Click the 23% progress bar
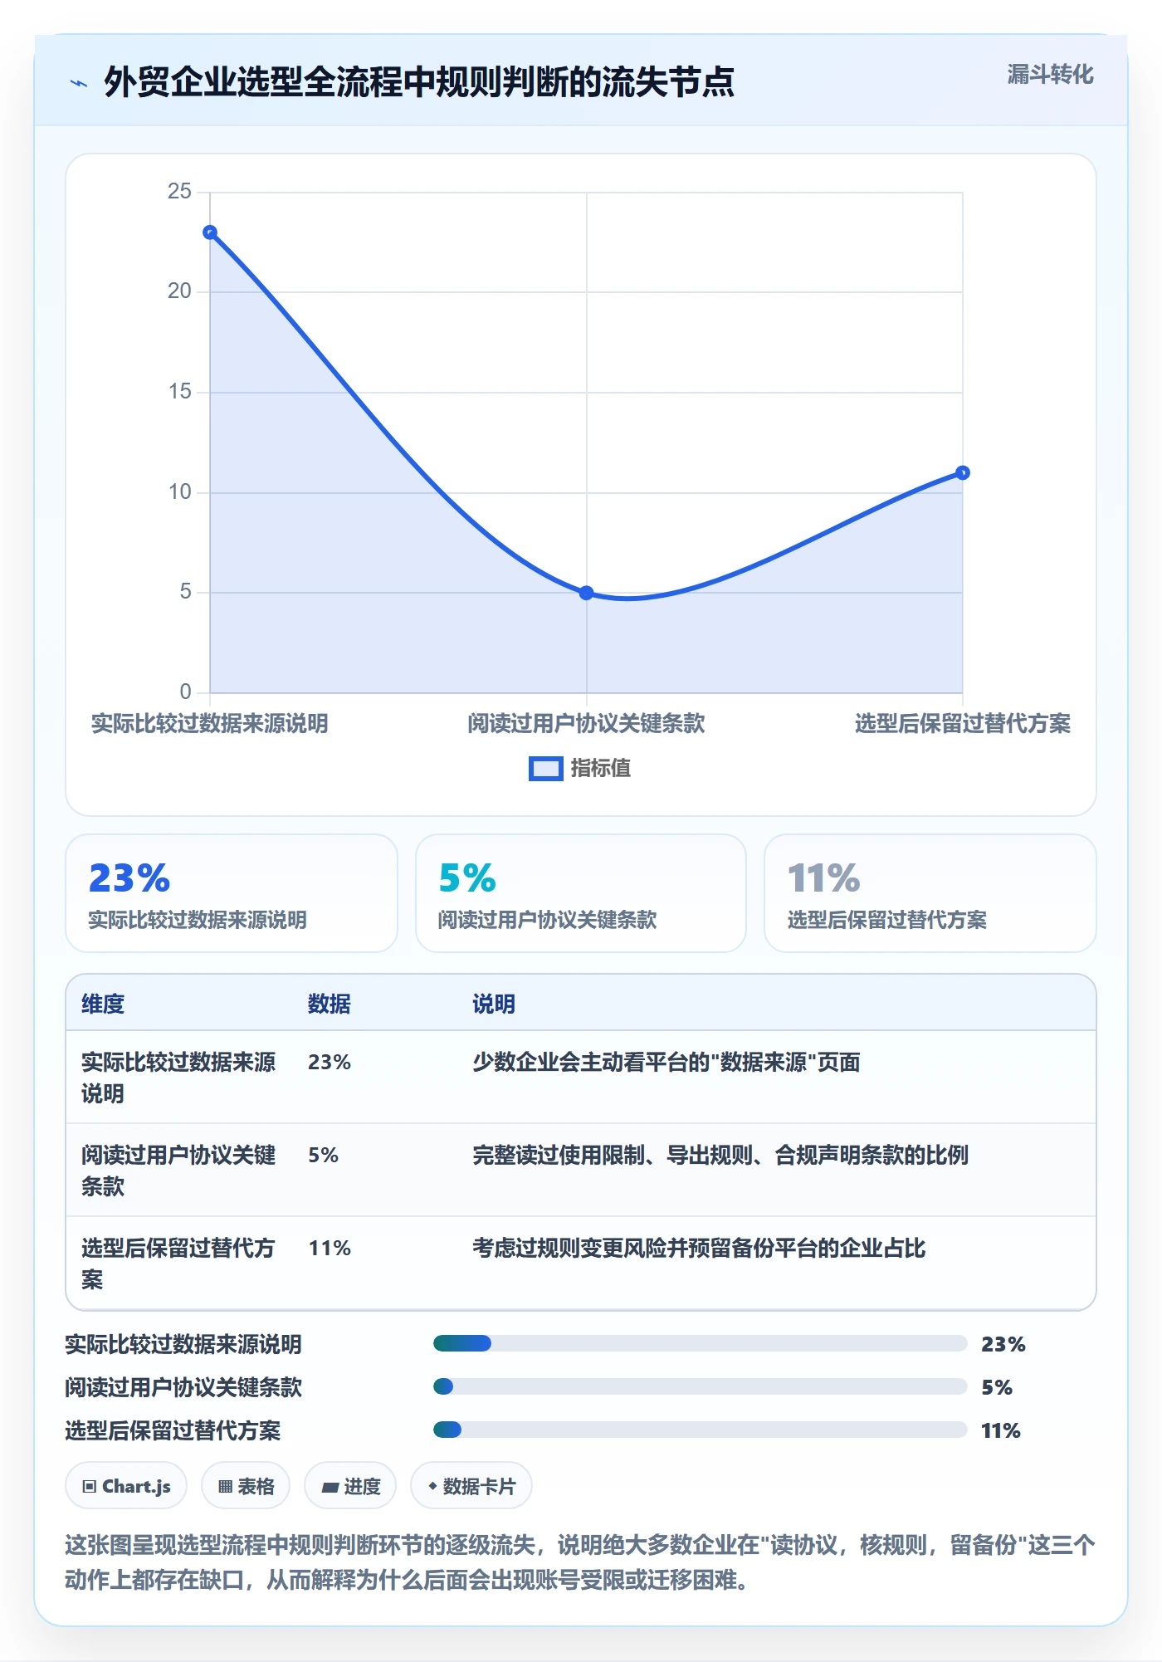The width and height of the screenshot is (1162, 1662). pyautogui.click(x=701, y=1343)
